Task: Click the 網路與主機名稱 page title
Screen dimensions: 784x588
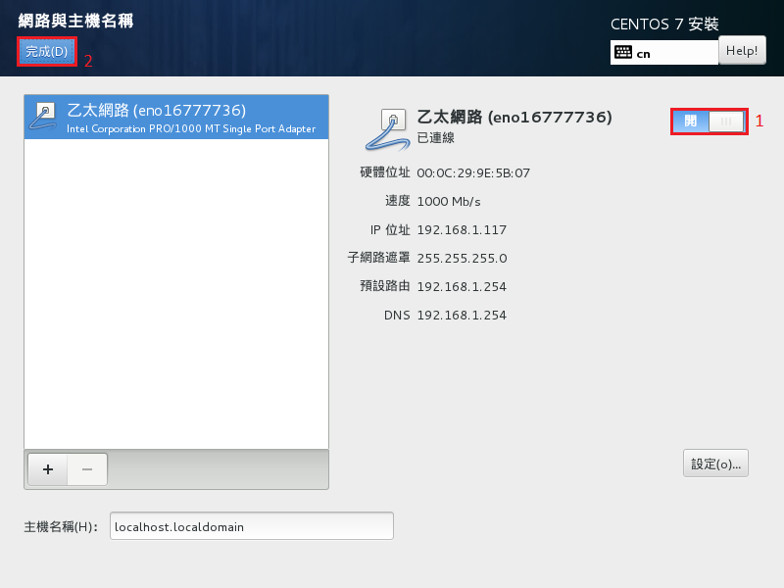Action: 75,21
